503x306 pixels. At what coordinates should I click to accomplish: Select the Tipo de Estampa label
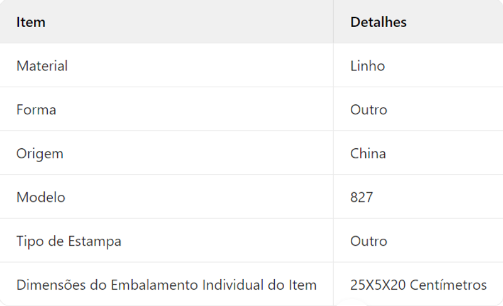click(x=69, y=241)
